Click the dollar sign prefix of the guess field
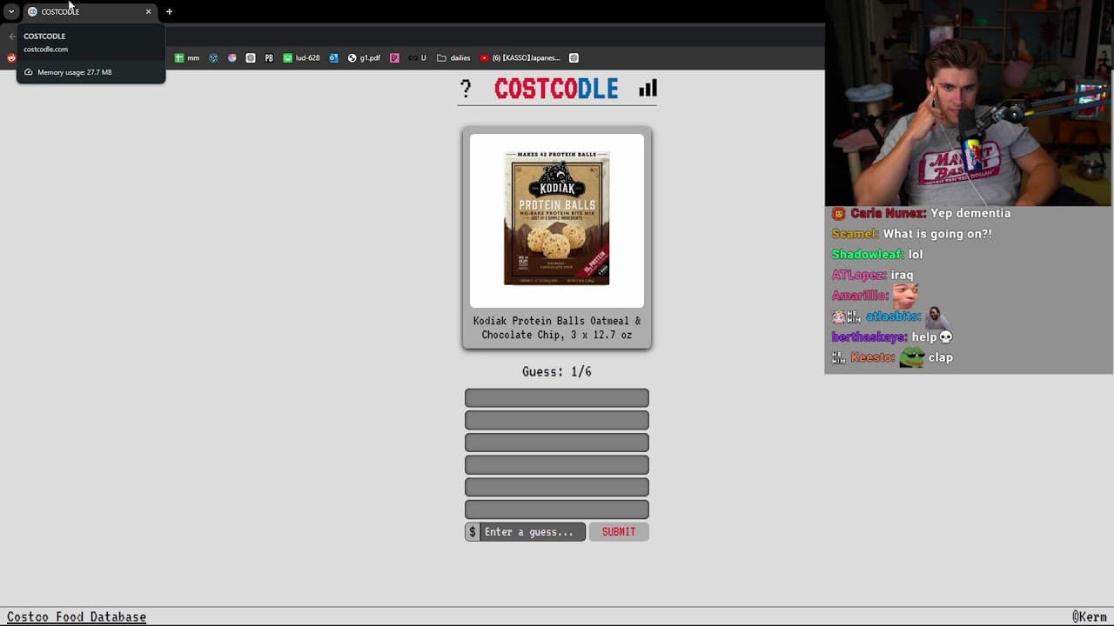 coord(473,532)
